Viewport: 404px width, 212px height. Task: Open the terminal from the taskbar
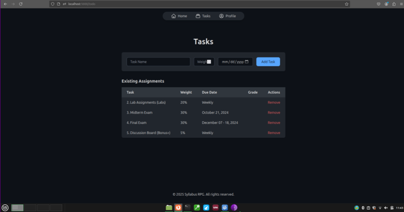point(188,207)
